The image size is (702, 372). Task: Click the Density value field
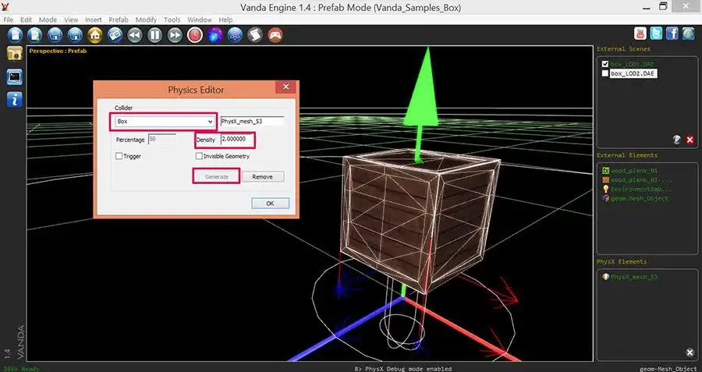tap(237, 140)
